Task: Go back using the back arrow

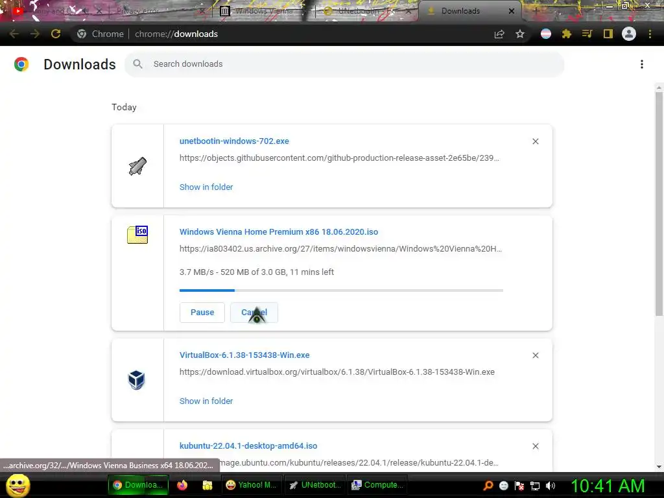Action: tap(14, 34)
